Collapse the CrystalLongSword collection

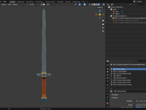pos(109,16)
